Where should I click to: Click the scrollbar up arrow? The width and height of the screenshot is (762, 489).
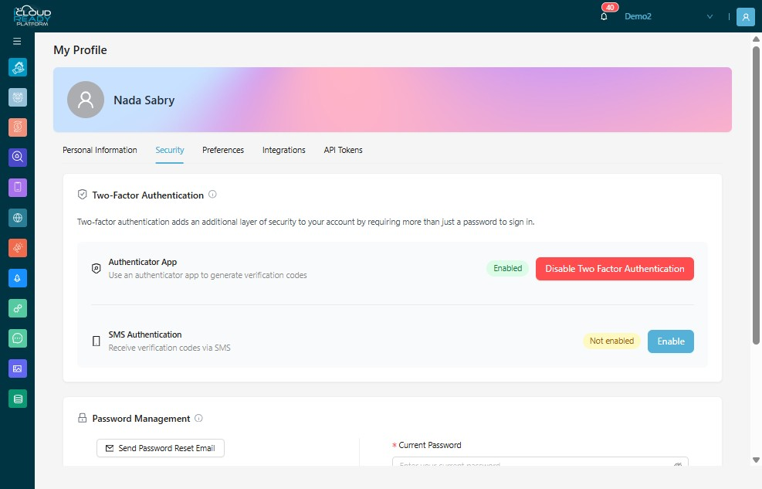pyautogui.click(x=756, y=39)
